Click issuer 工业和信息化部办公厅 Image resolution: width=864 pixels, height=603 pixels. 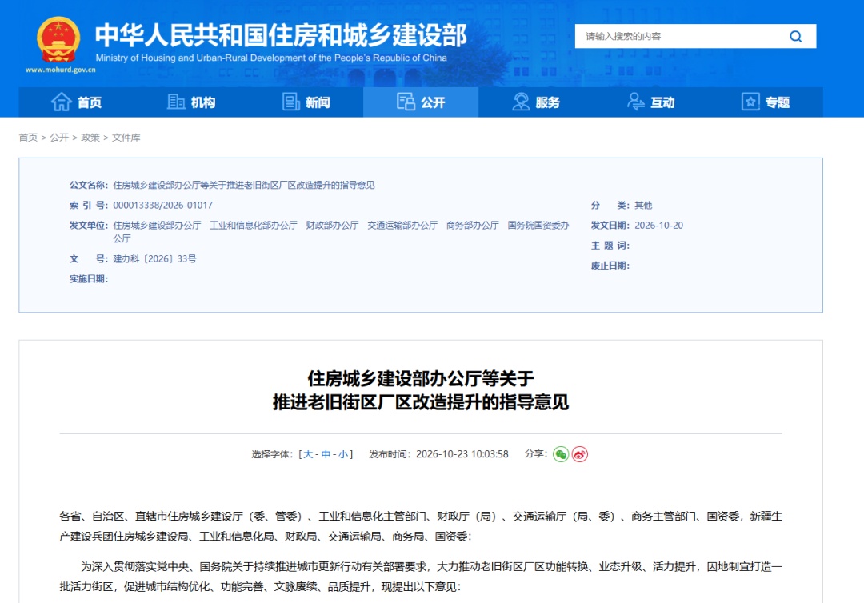point(254,226)
